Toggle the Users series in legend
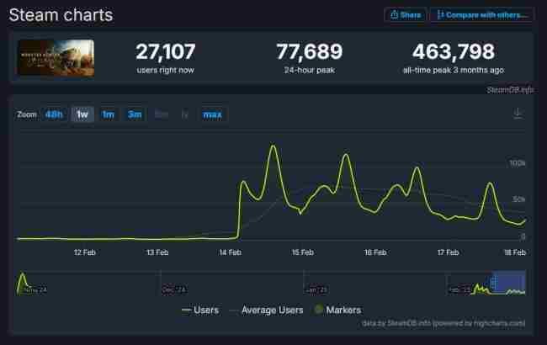Viewport: 547px width, 345px height. point(200,310)
